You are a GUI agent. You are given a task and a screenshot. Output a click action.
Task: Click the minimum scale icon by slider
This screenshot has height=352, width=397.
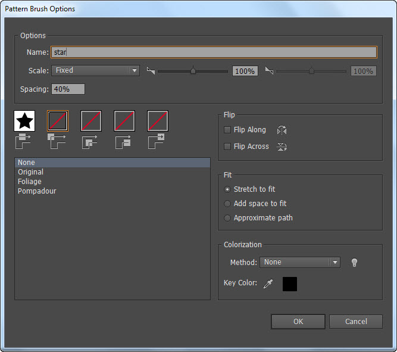[x=151, y=71]
